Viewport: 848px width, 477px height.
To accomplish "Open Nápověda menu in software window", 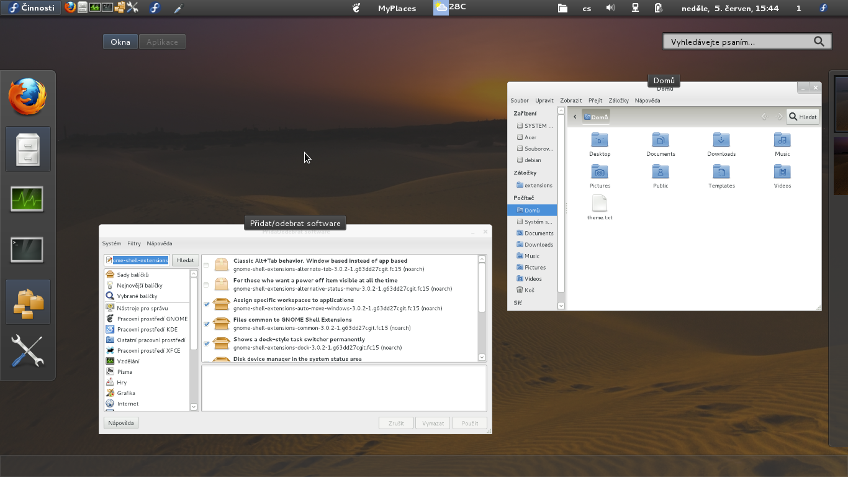I will (x=160, y=243).
